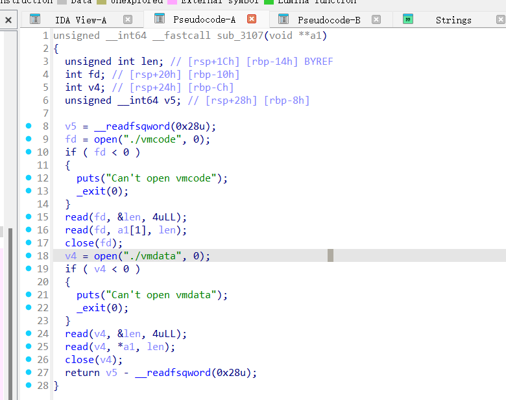
Task: Toggle breakpoint dot on line 9
Action: pos(28,139)
